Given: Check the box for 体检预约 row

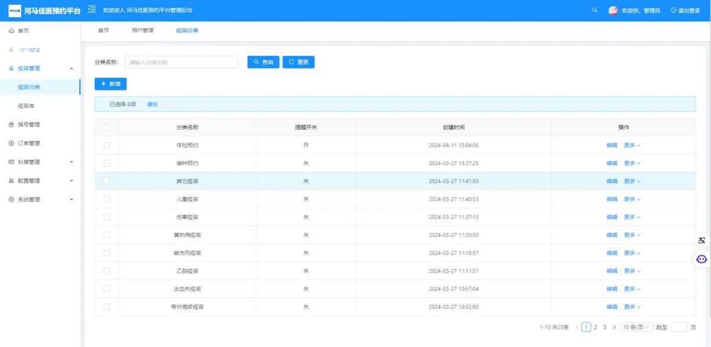Looking at the screenshot, I should point(107,145).
